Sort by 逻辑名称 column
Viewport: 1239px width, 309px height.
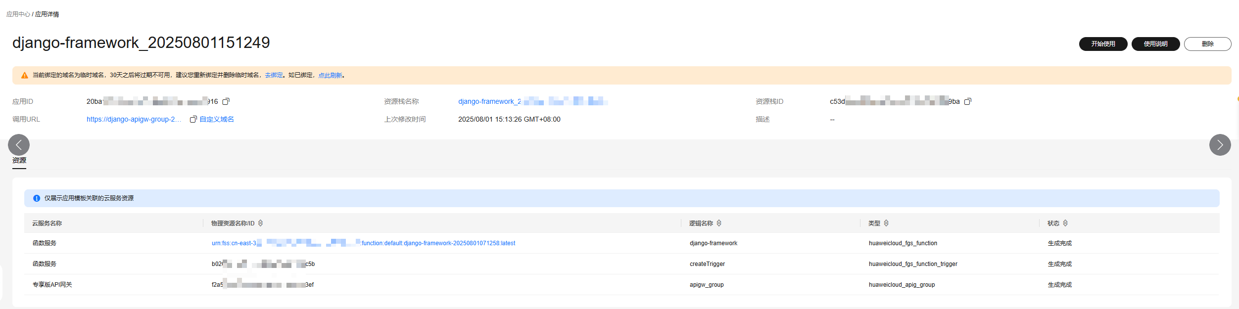coord(719,223)
